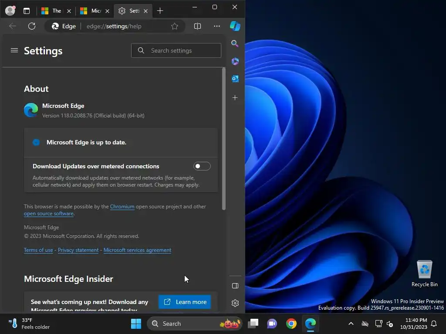Open tab actions menu icon

(27, 11)
